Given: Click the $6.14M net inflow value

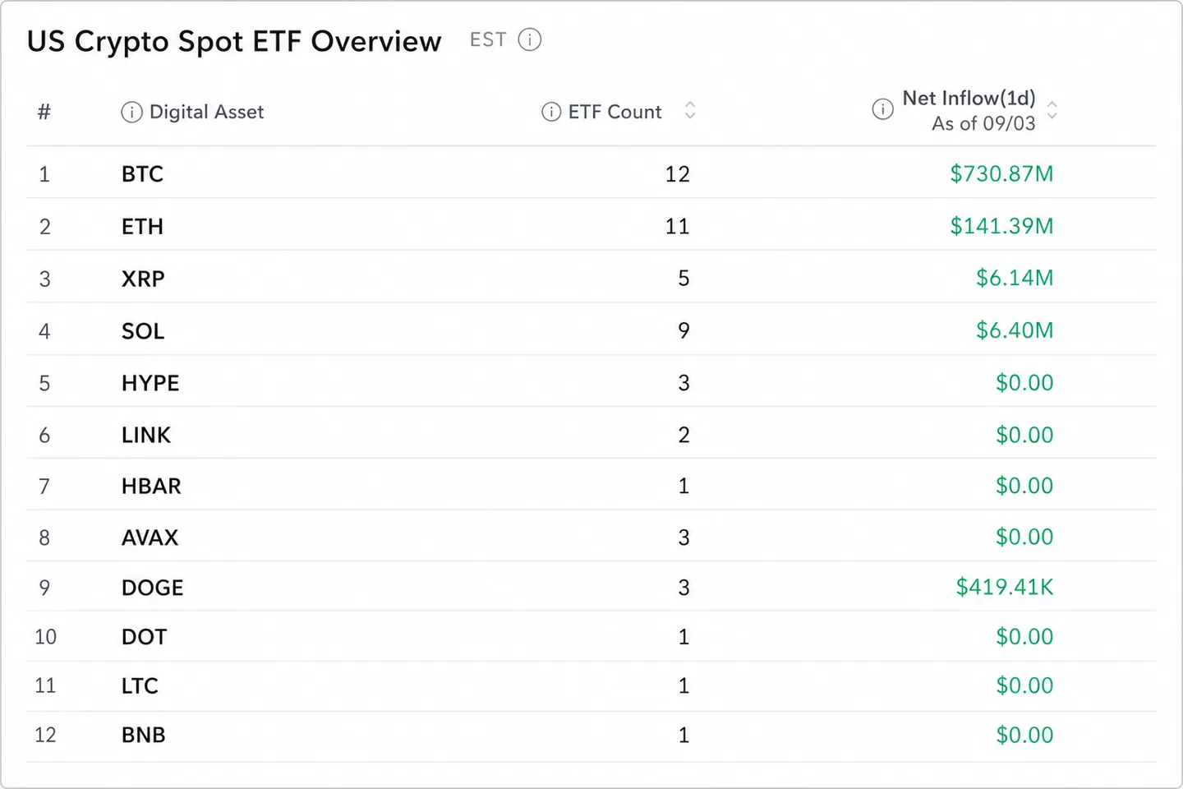Looking at the screenshot, I should 1015,278.
